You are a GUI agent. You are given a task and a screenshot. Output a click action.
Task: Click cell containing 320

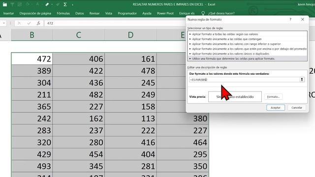(x=32, y=142)
